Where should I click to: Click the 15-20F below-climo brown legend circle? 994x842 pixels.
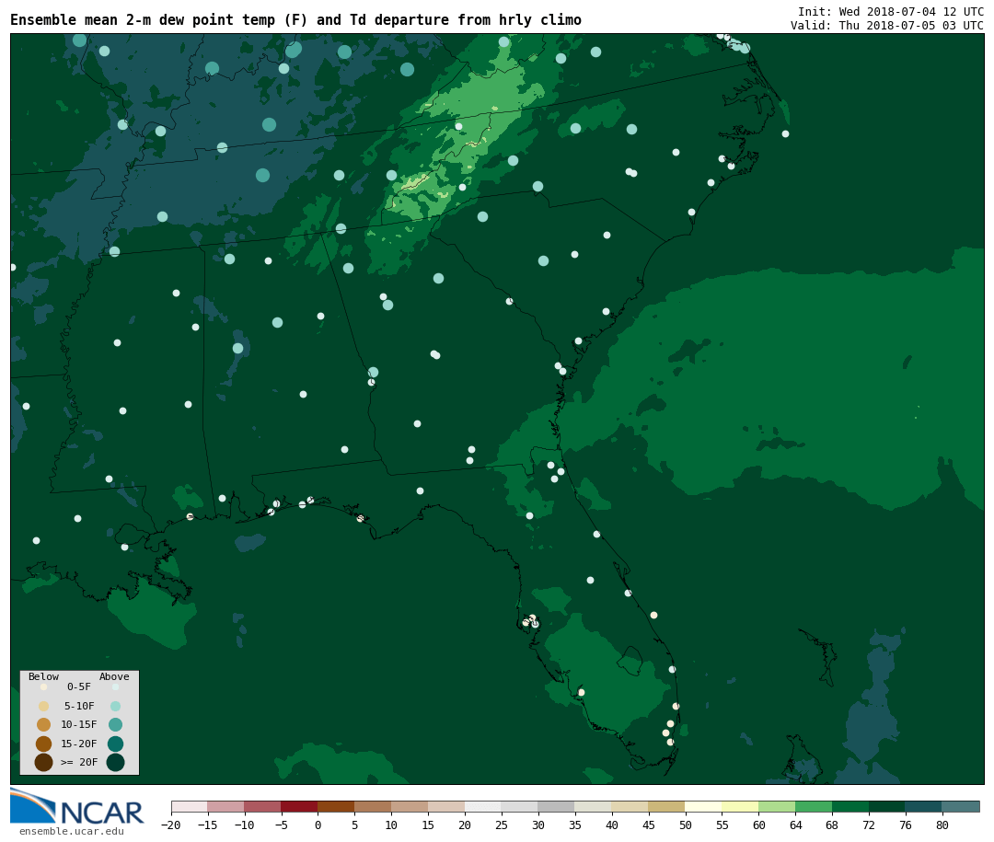(x=44, y=744)
